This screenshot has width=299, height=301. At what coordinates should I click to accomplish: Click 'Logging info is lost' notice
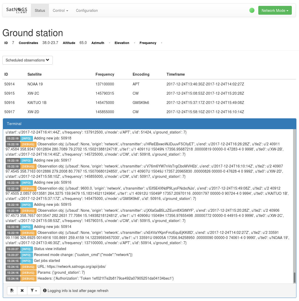[78, 291]
